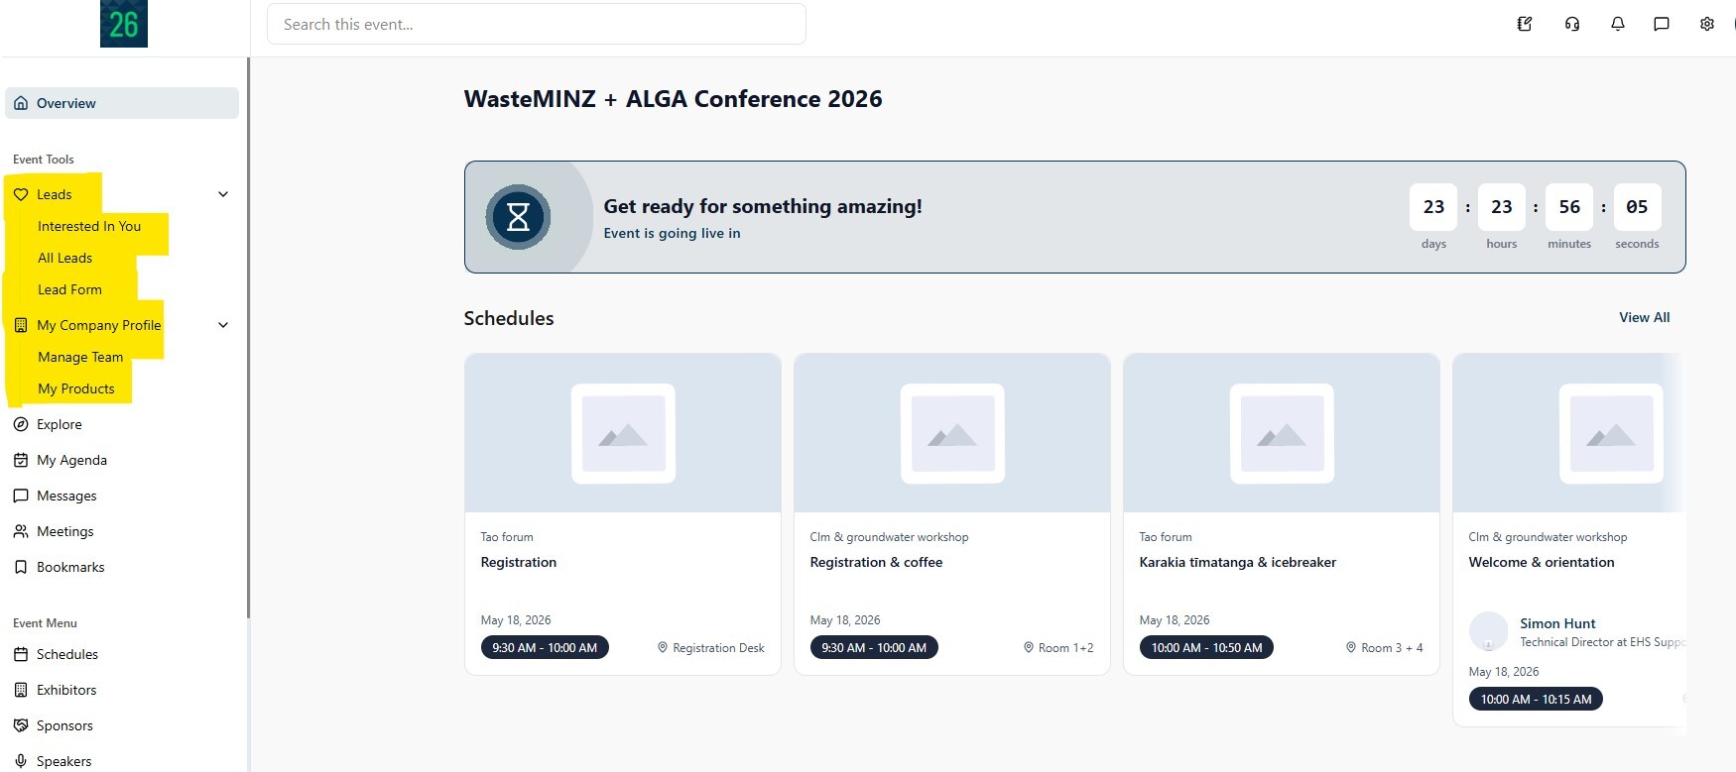This screenshot has height=772, width=1736.
Task: Open My Products submenu item
Action: (76, 388)
